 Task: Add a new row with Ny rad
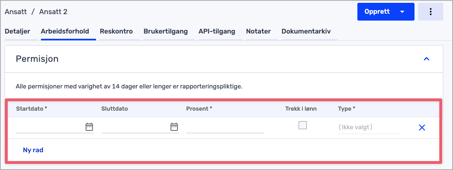coord(33,150)
